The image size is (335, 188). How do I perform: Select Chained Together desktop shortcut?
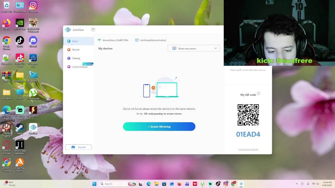(7, 130)
